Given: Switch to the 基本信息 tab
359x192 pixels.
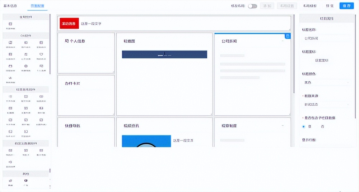Looking at the screenshot, I should (10, 6).
